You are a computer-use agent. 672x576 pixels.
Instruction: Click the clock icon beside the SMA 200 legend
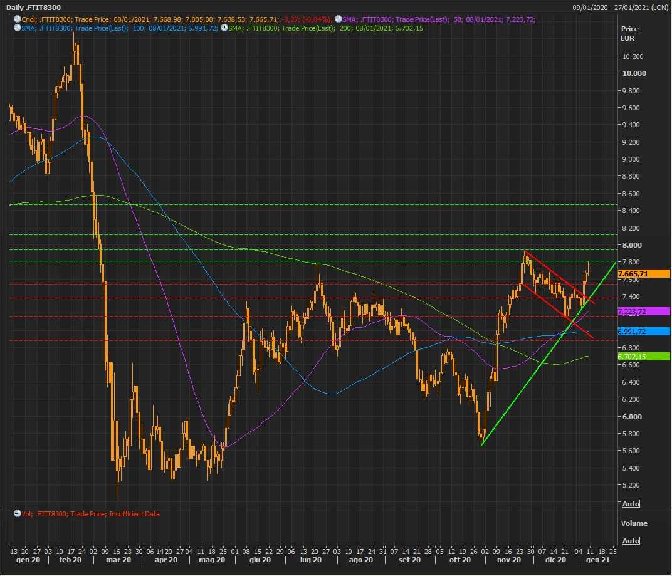tap(224, 28)
